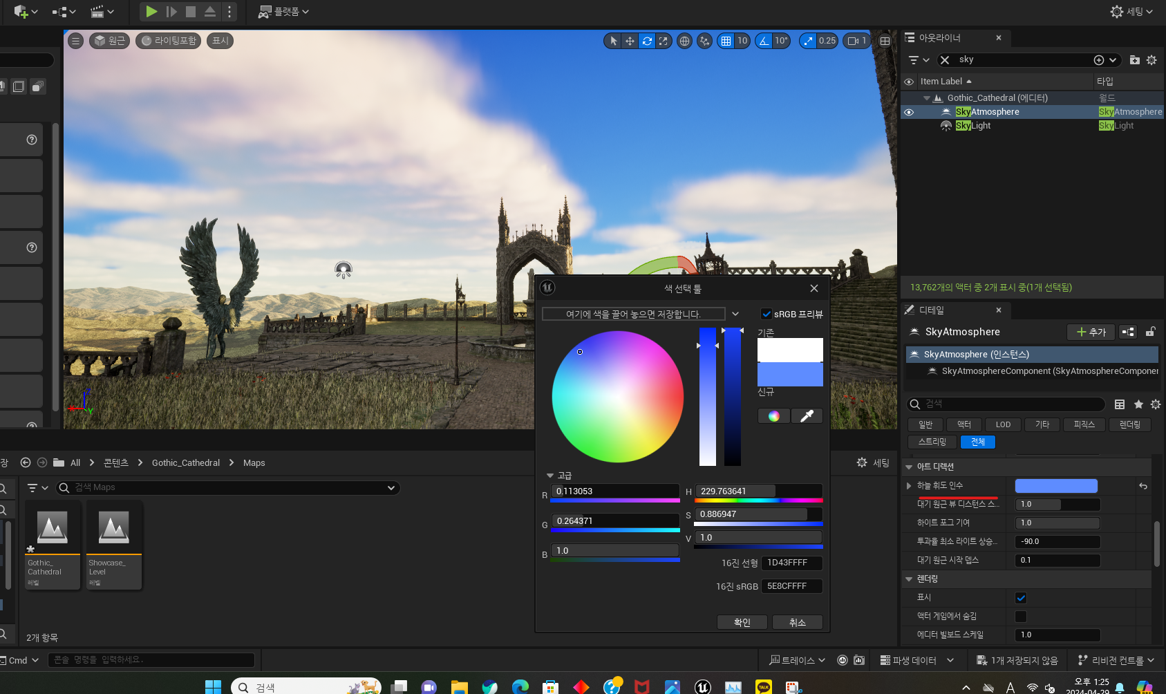Select the 일반 category filter
The image size is (1166, 694).
tap(925, 424)
